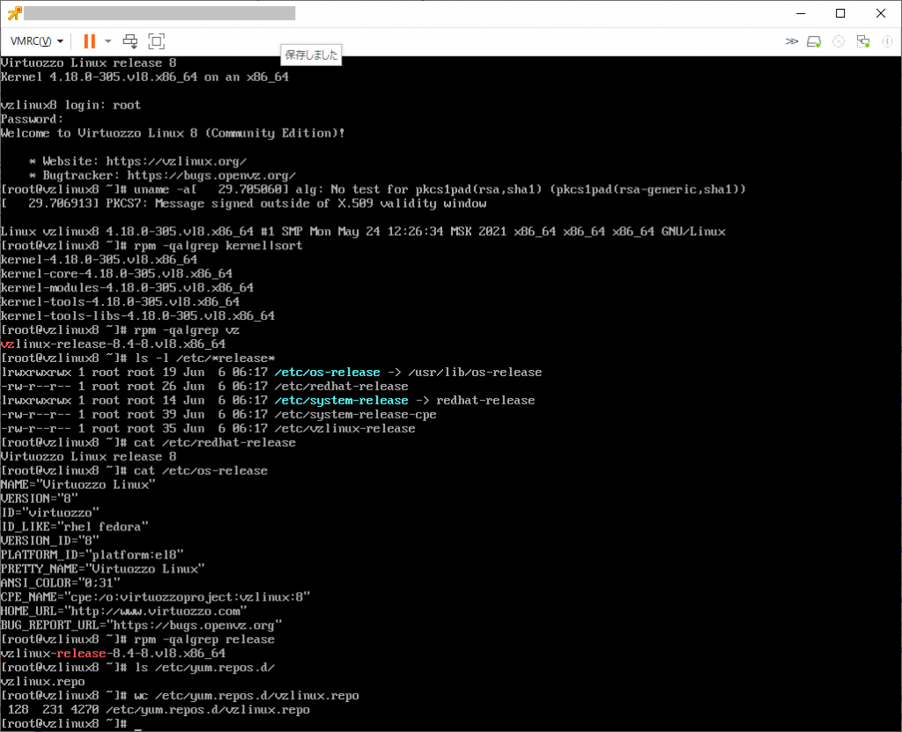Click the 'kernel-modules-4.18.0-305.vl8.x86_64' line
Screen dimensions: 902x732
[127, 287]
